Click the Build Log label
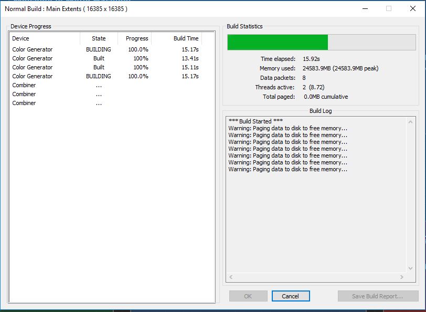Image resolution: width=426 pixels, height=312 pixels. [321, 111]
